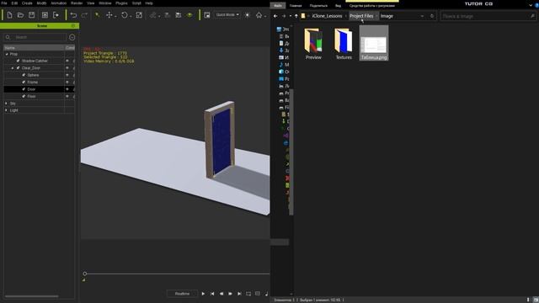Activate the Move tool
This screenshot has width=539, height=303.
click(x=109, y=15)
